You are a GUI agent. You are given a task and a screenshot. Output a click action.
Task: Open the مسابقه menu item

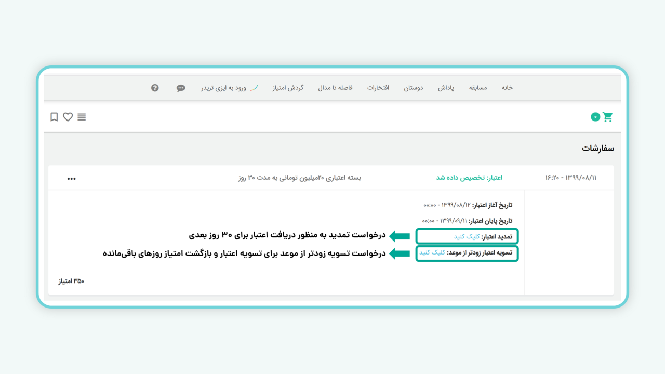[478, 88]
